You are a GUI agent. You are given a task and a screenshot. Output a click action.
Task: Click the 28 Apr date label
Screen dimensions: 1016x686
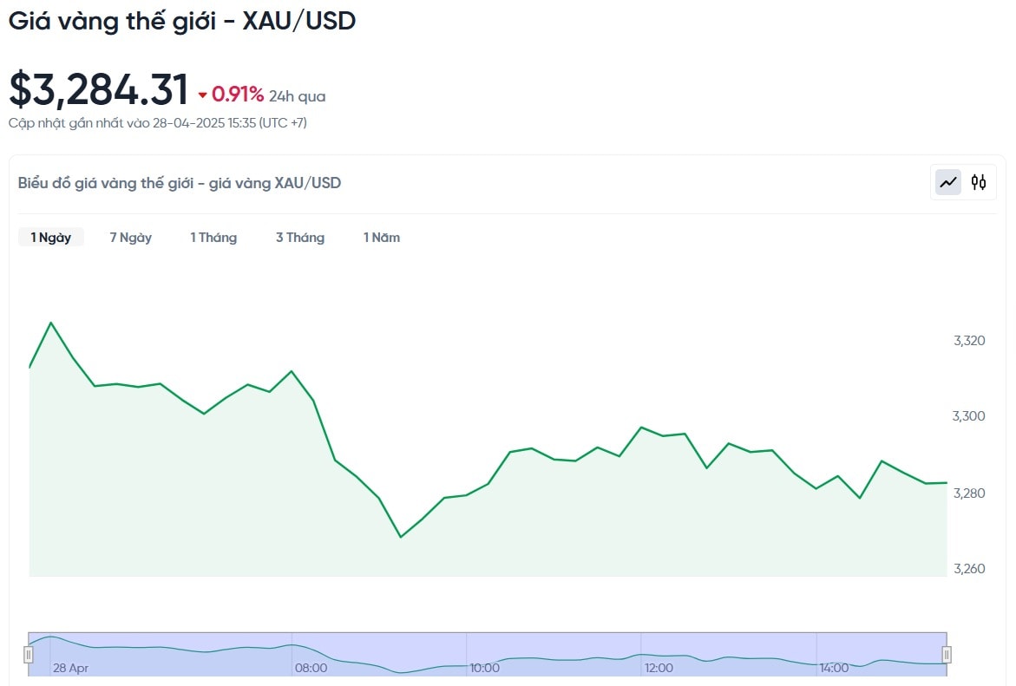tap(70, 668)
